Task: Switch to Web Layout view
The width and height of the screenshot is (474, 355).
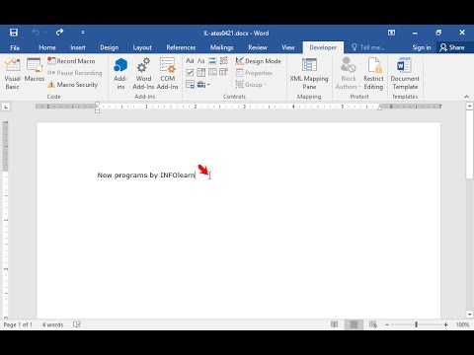Action: [x=373, y=324]
